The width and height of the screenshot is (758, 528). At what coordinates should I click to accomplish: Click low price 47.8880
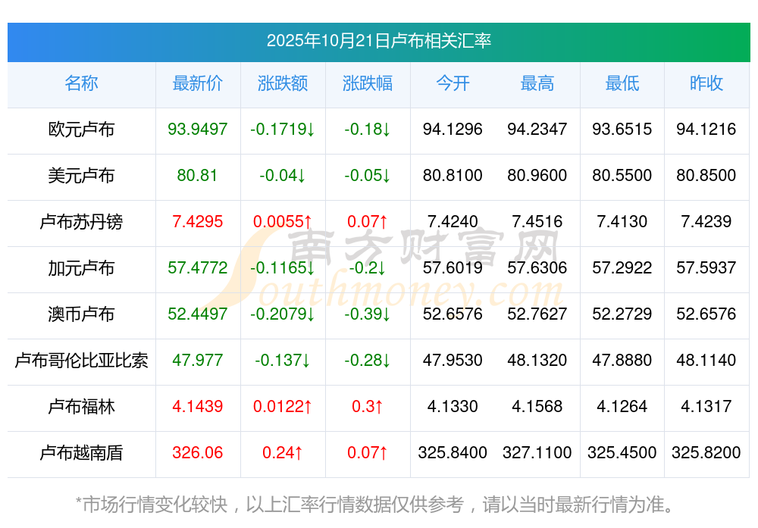(622, 361)
